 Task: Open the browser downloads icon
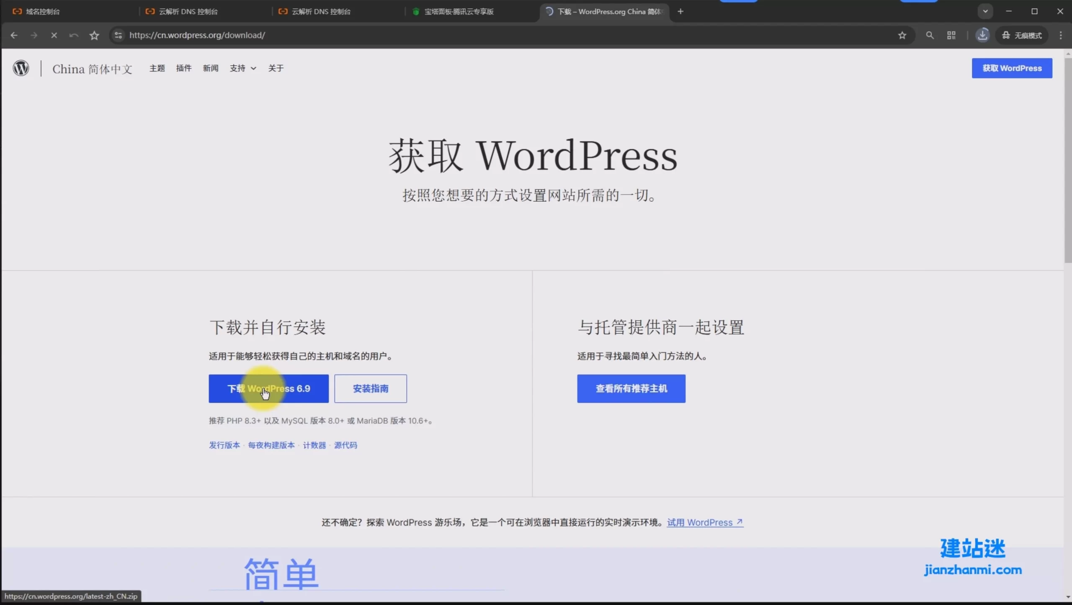[982, 36]
